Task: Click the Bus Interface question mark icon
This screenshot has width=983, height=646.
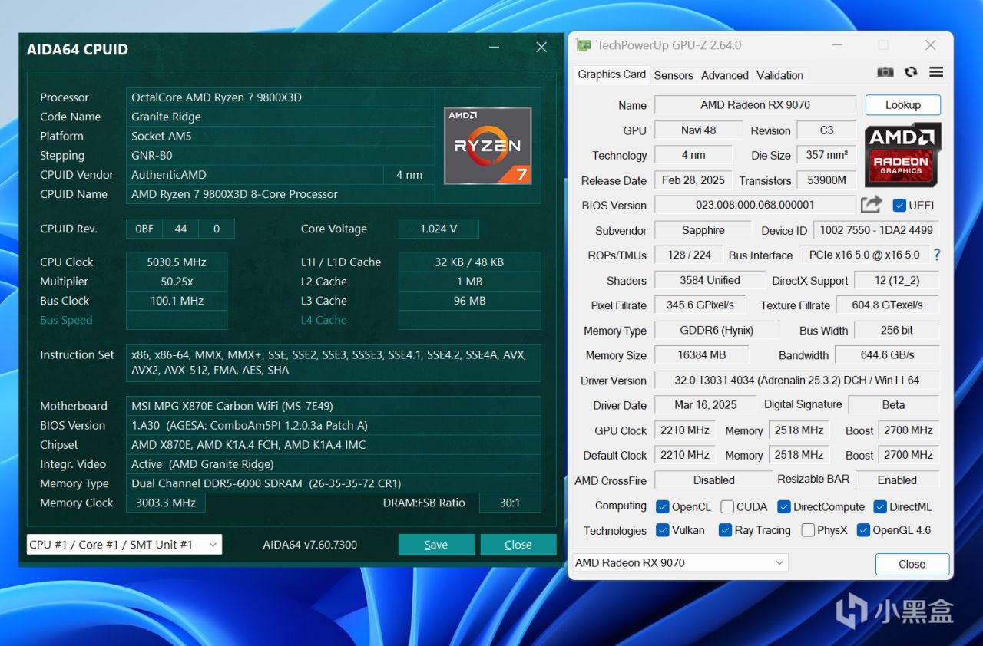Action: (x=937, y=255)
